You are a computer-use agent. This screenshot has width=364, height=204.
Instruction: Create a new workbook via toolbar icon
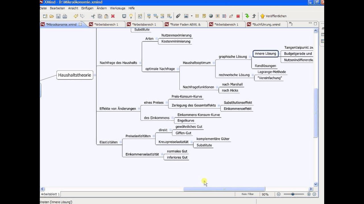[x=45, y=16]
